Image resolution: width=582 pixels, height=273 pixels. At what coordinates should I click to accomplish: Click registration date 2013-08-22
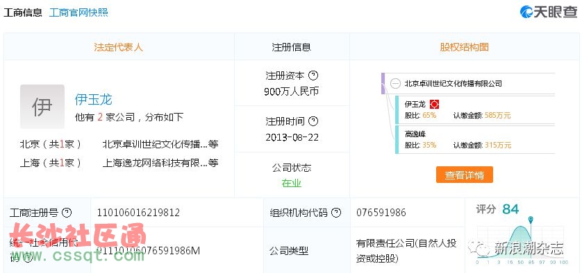click(292, 137)
